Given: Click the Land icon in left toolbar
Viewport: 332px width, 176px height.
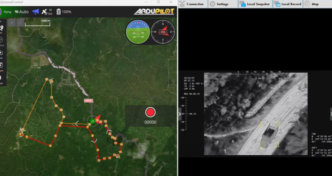Looking at the screenshot, I should pyautogui.click(x=2, y=53).
